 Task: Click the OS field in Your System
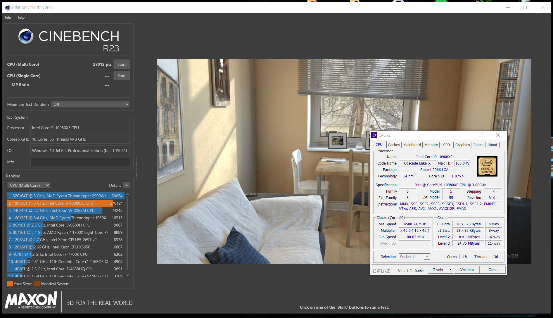coord(80,151)
